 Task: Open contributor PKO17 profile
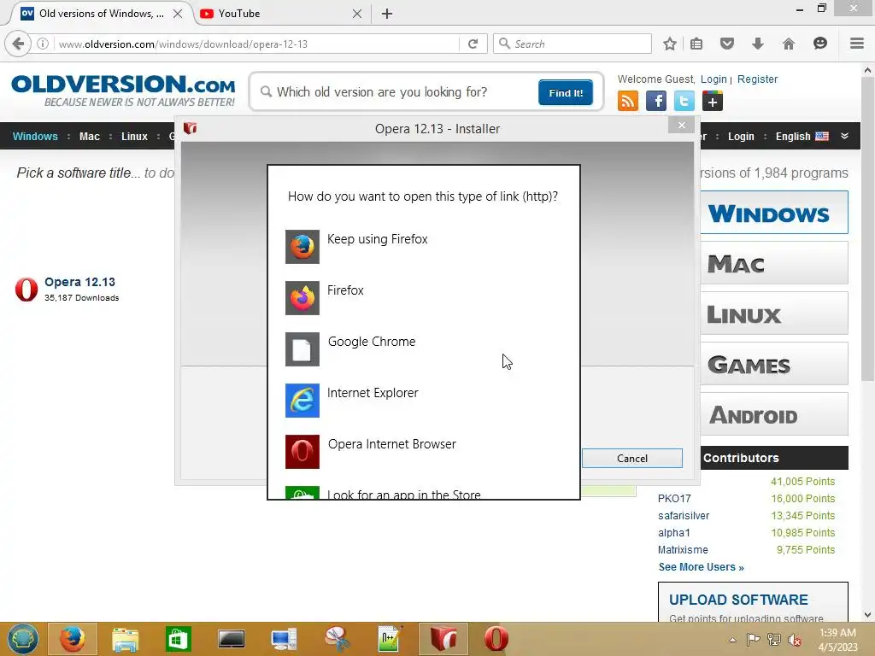coord(674,498)
